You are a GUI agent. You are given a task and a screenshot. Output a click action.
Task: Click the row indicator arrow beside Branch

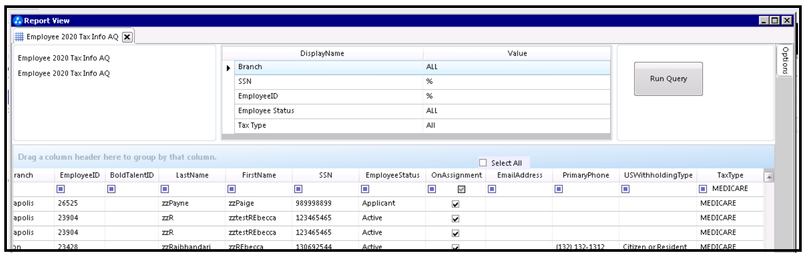click(229, 68)
